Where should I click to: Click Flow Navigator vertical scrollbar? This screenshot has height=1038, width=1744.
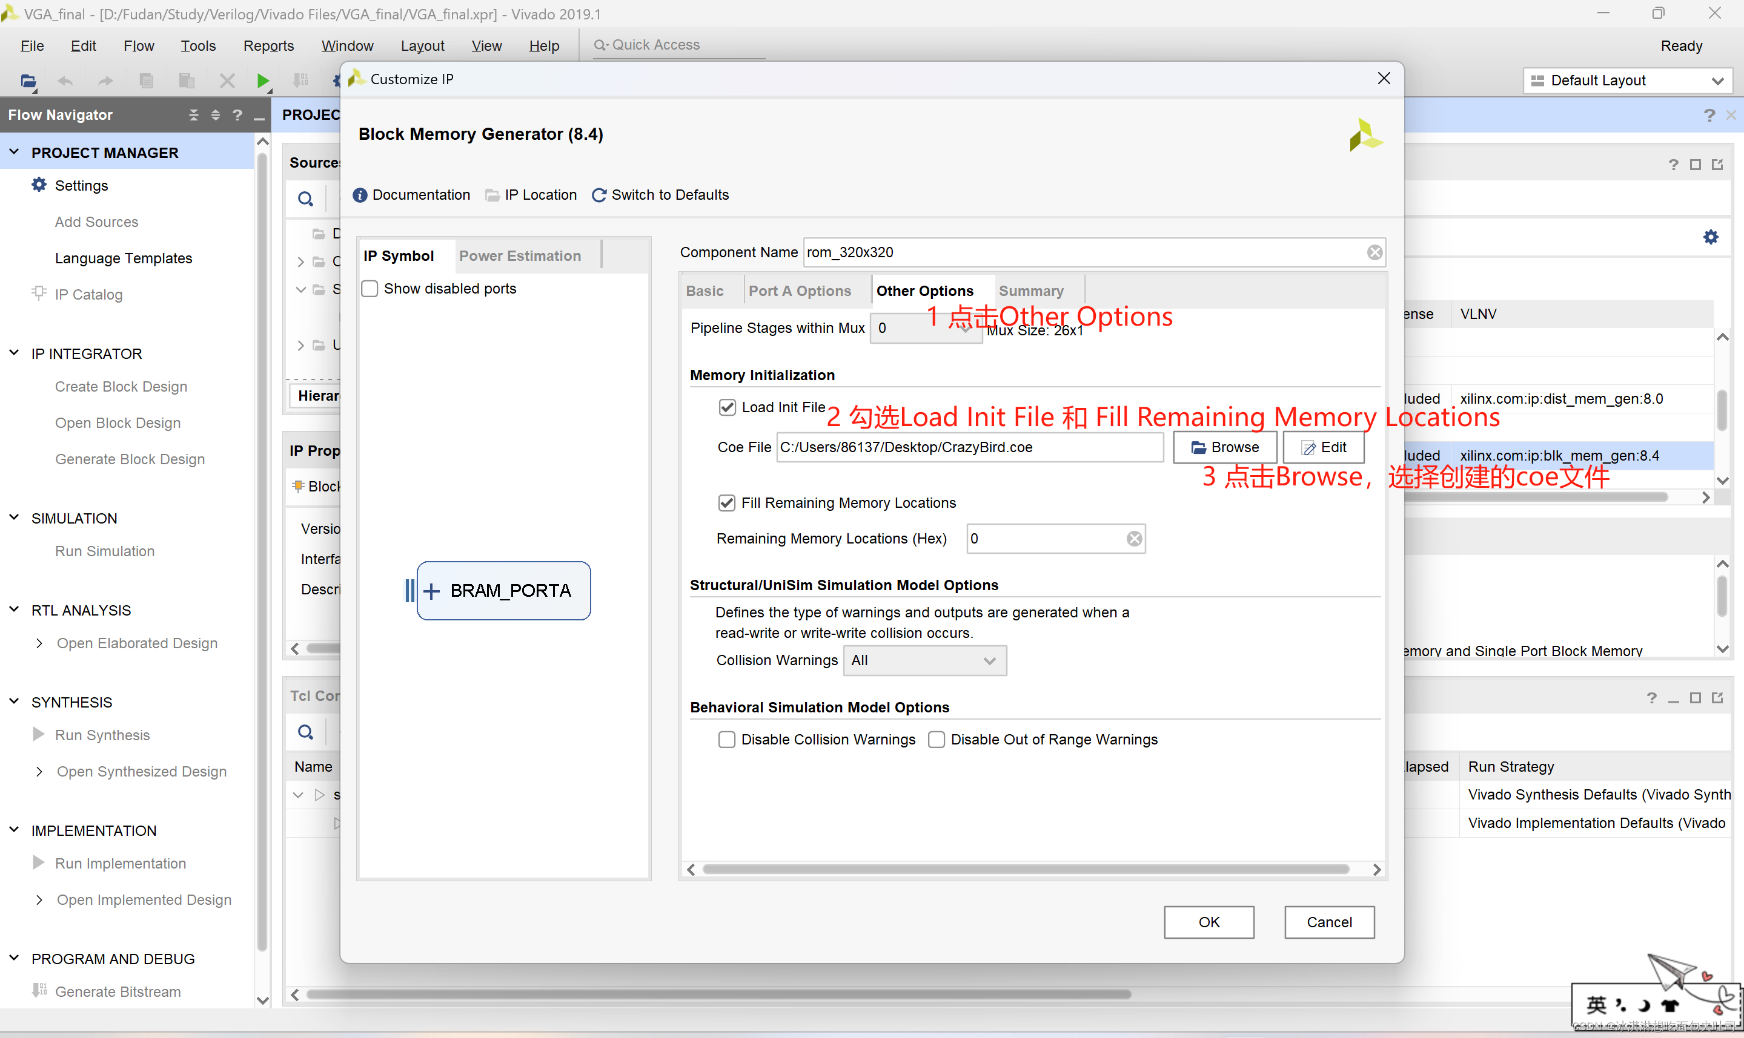[262, 553]
